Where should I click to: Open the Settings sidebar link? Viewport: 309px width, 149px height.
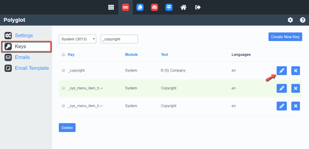click(24, 36)
